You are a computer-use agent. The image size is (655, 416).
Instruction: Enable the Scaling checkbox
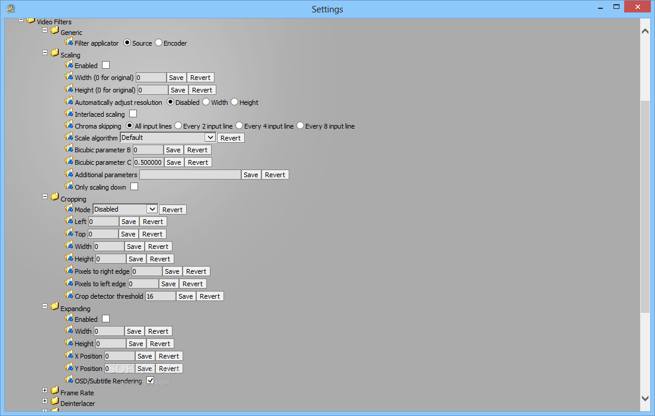click(x=106, y=65)
